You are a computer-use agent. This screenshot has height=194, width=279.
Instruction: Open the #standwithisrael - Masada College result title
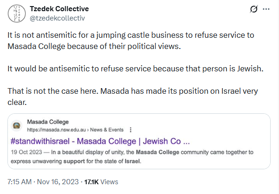100,141
